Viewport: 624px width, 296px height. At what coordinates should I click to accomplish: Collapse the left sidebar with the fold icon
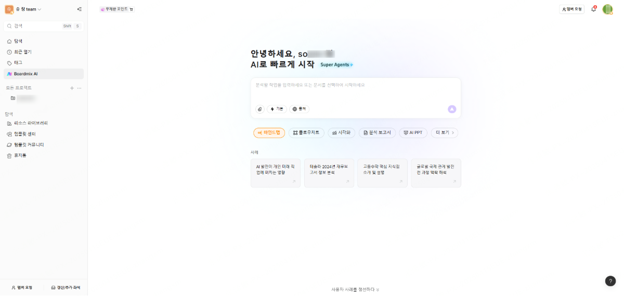point(79,9)
